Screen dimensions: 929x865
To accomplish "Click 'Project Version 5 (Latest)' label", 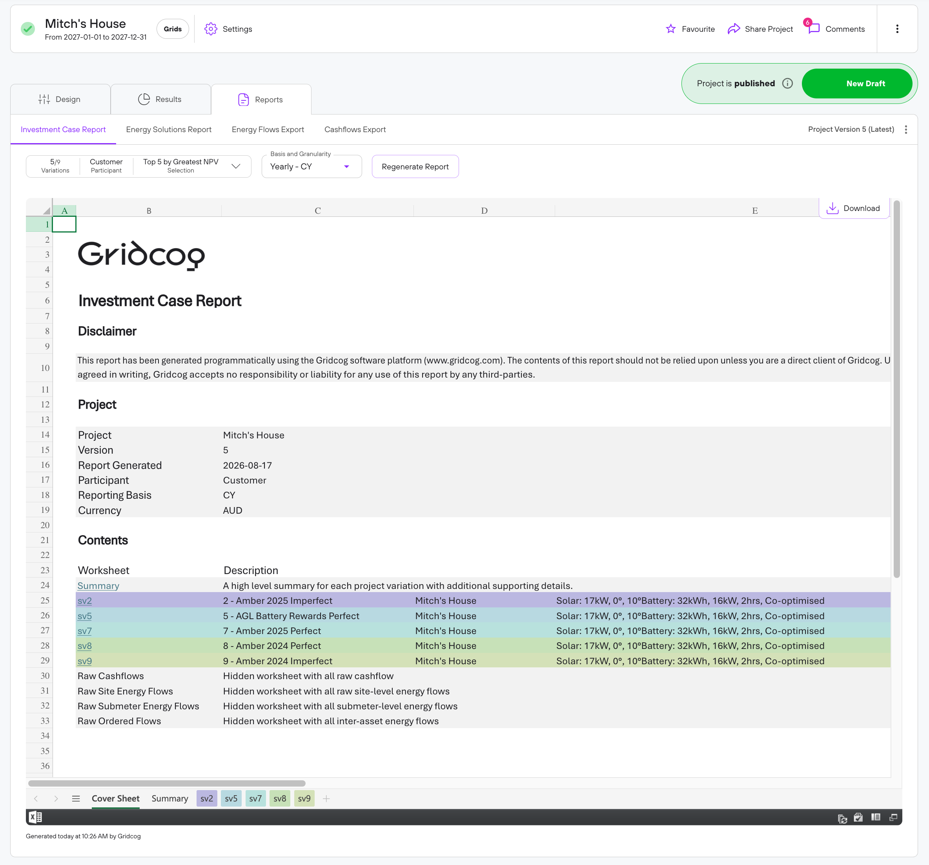I will (851, 129).
